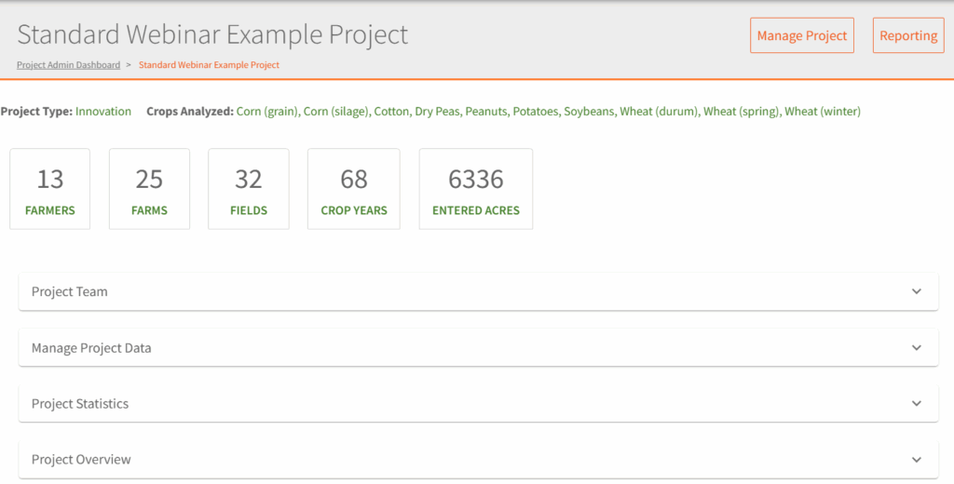954x484 pixels.
Task: Select the 25 Farms stat card
Action: [x=149, y=189]
